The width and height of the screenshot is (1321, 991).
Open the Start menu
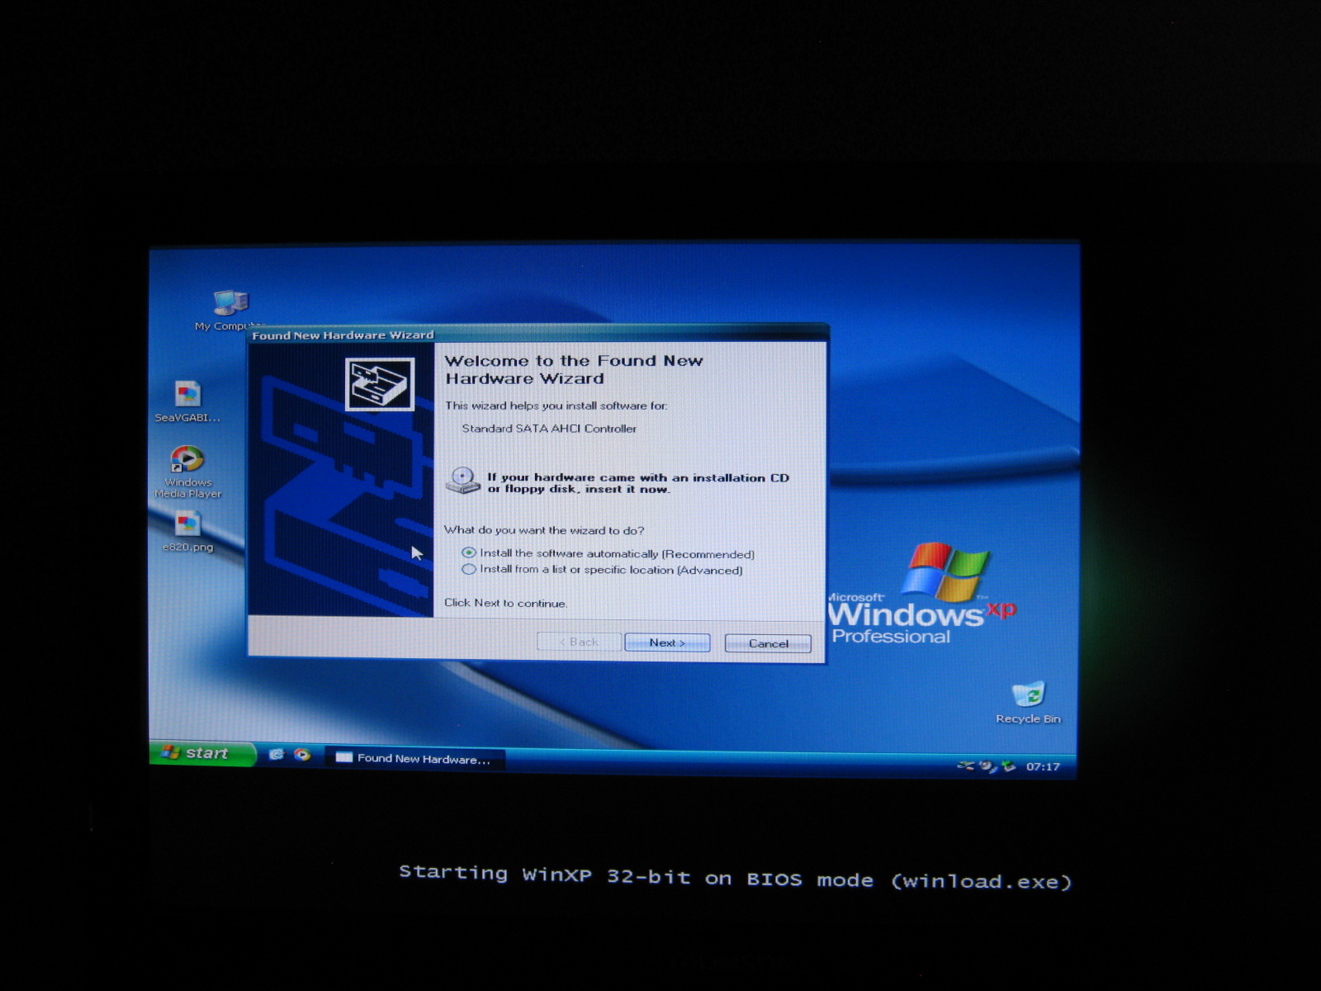(202, 753)
